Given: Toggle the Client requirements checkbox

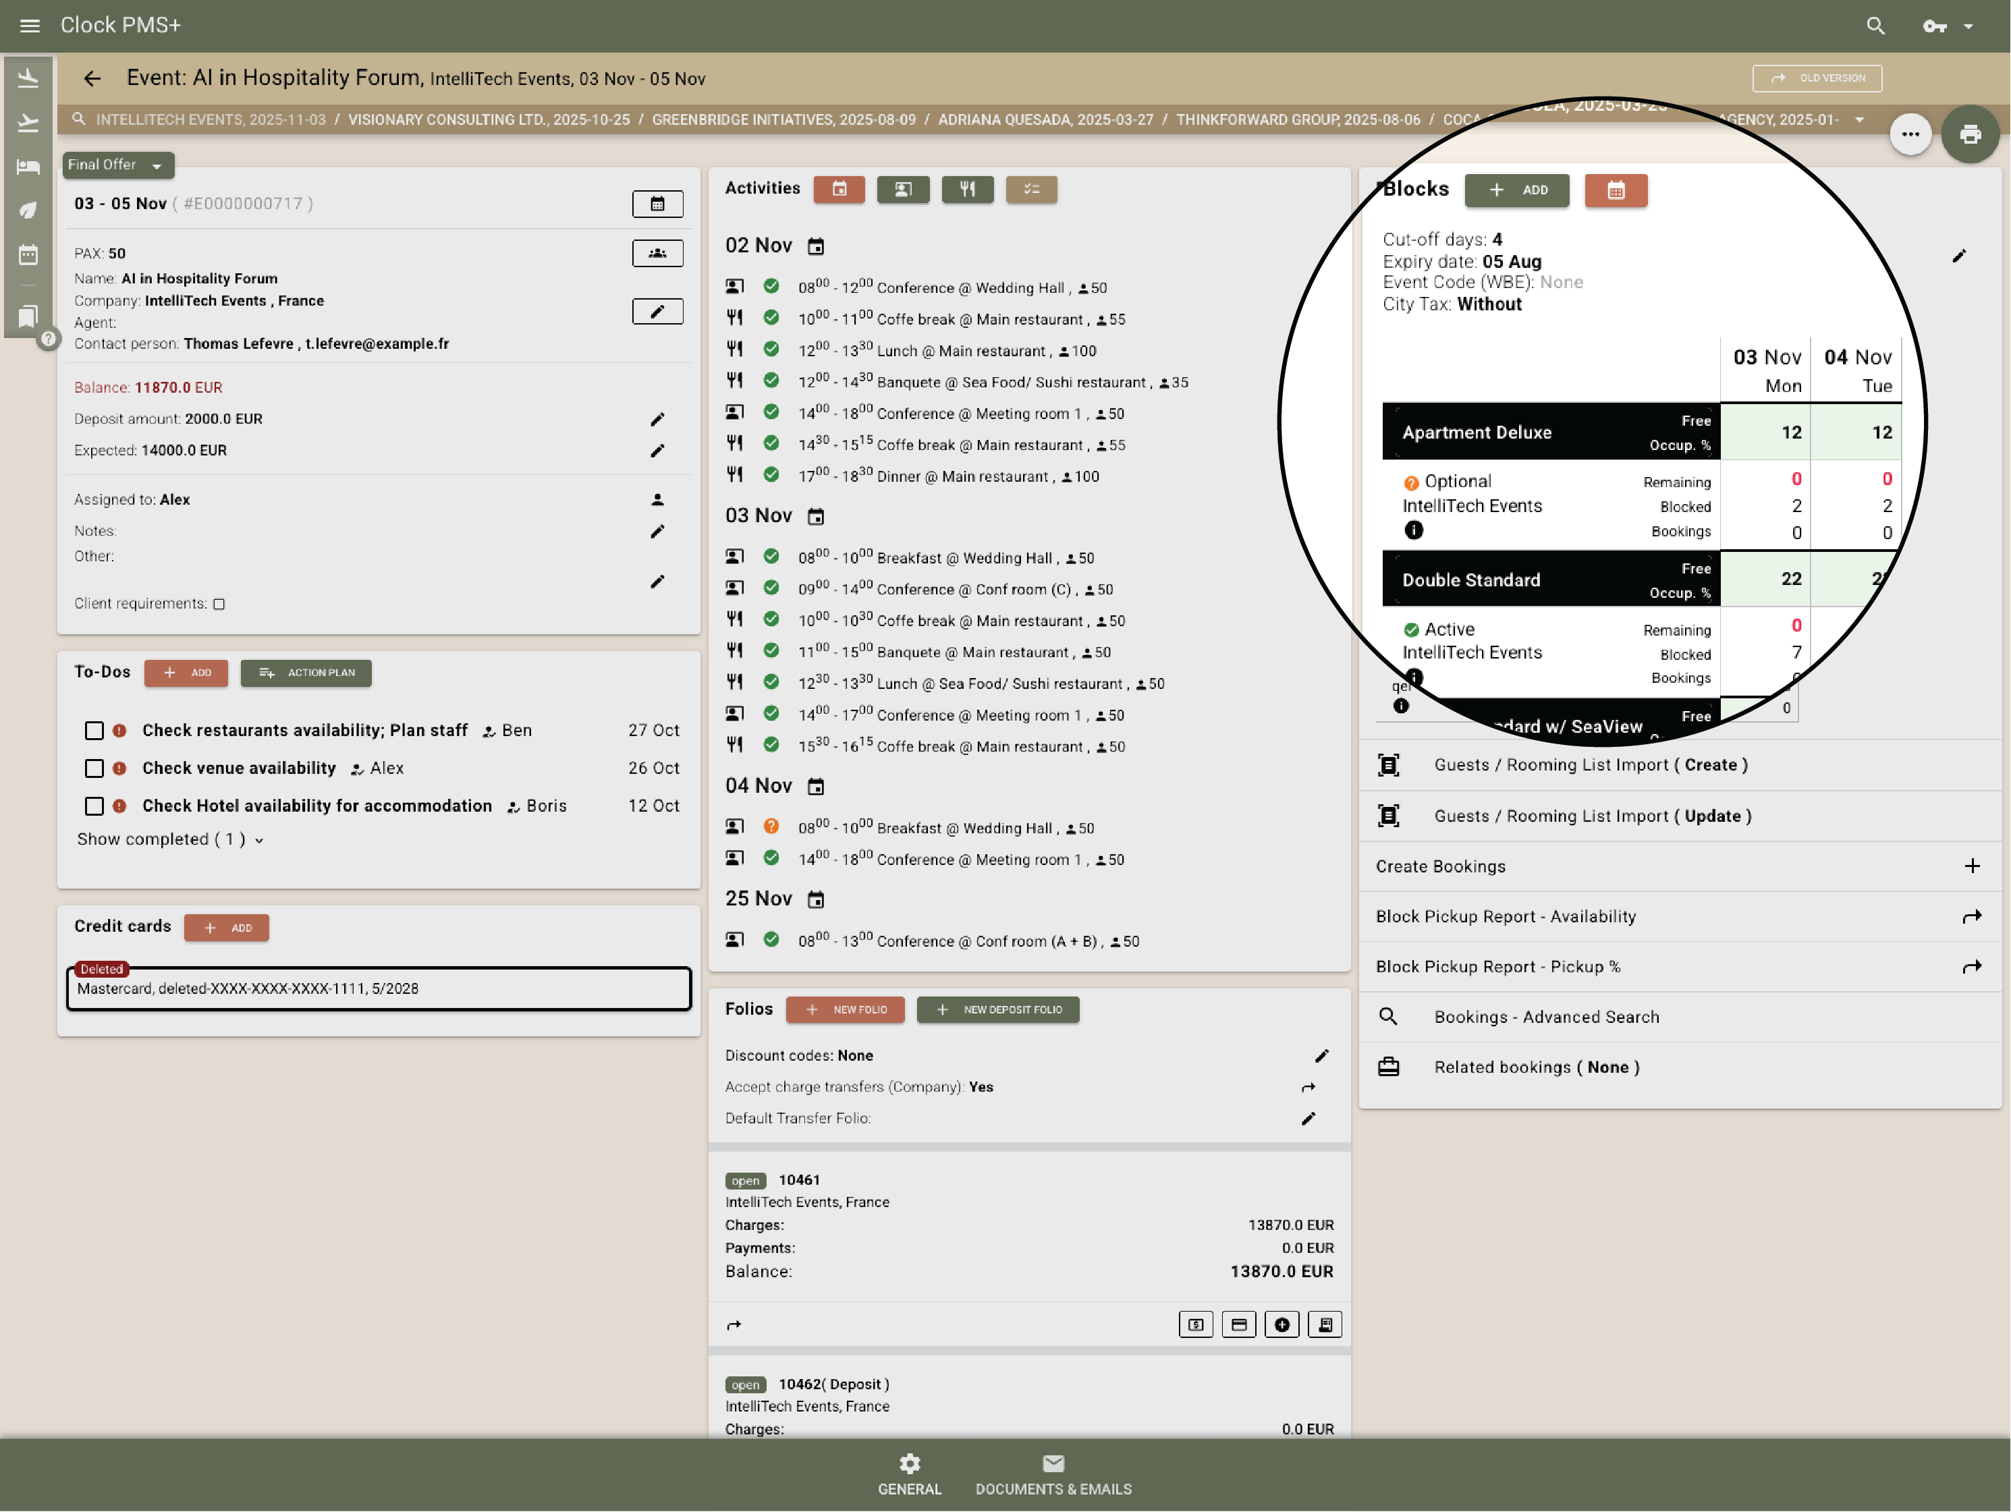Looking at the screenshot, I should point(219,604).
